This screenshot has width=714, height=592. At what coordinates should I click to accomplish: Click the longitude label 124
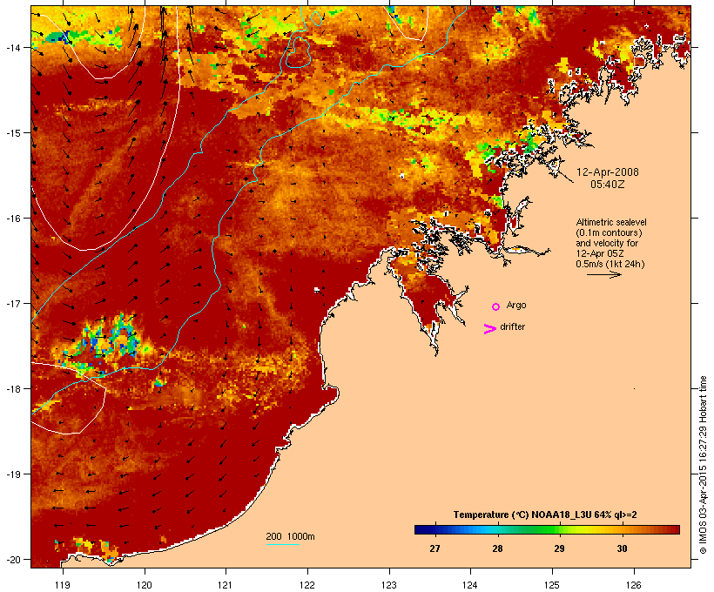(470, 584)
